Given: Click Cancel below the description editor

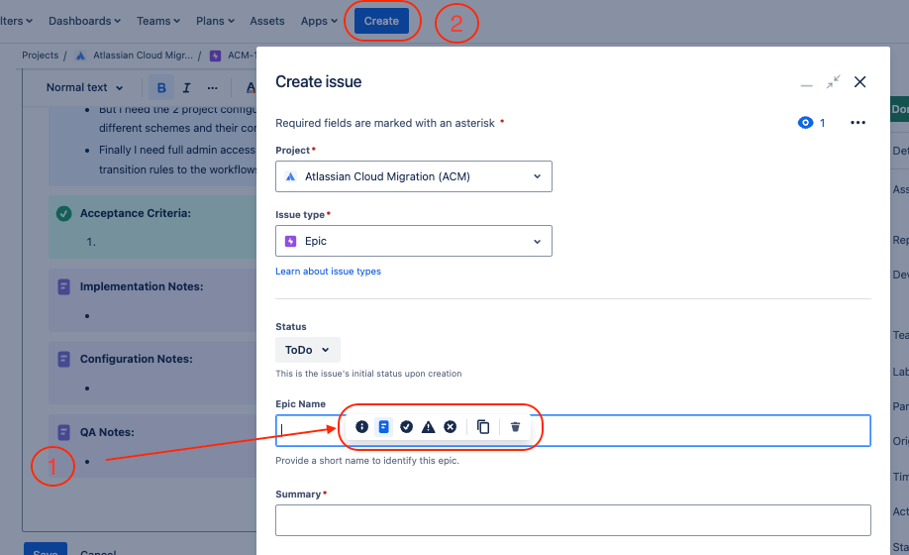Looking at the screenshot, I should point(98,552).
